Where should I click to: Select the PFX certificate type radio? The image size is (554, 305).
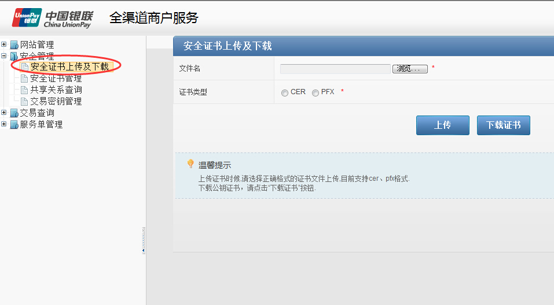(x=315, y=93)
